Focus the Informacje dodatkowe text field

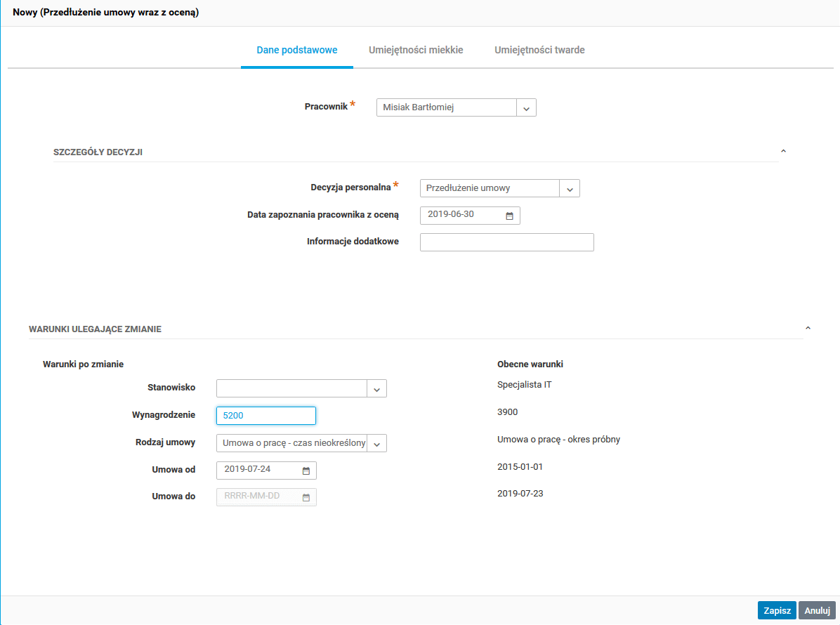[507, 242]
